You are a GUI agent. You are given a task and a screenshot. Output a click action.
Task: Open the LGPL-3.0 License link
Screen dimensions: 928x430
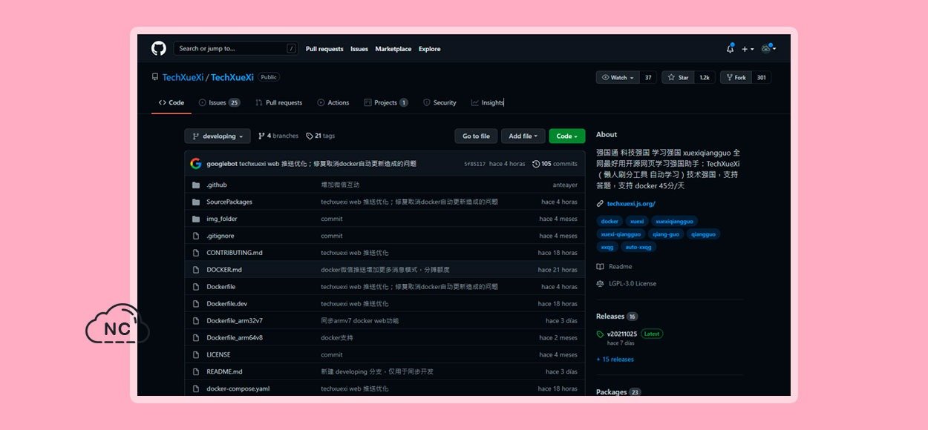626,284
